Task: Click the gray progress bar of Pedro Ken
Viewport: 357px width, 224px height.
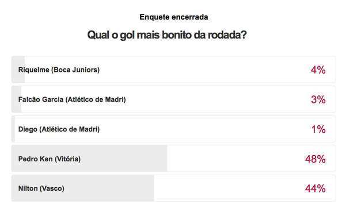Action: click(89, 159)
